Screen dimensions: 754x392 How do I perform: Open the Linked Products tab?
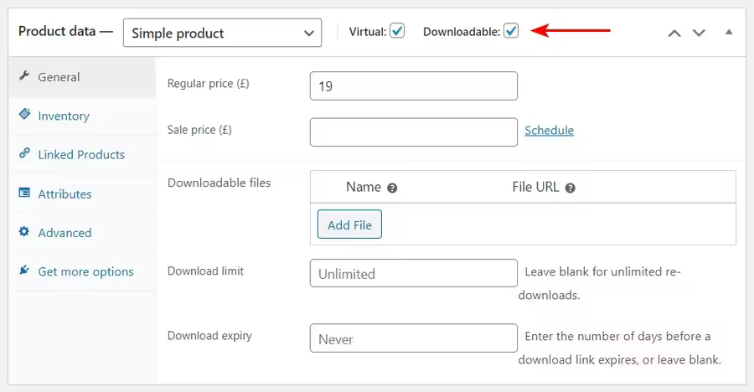click(x=81, y=155)
